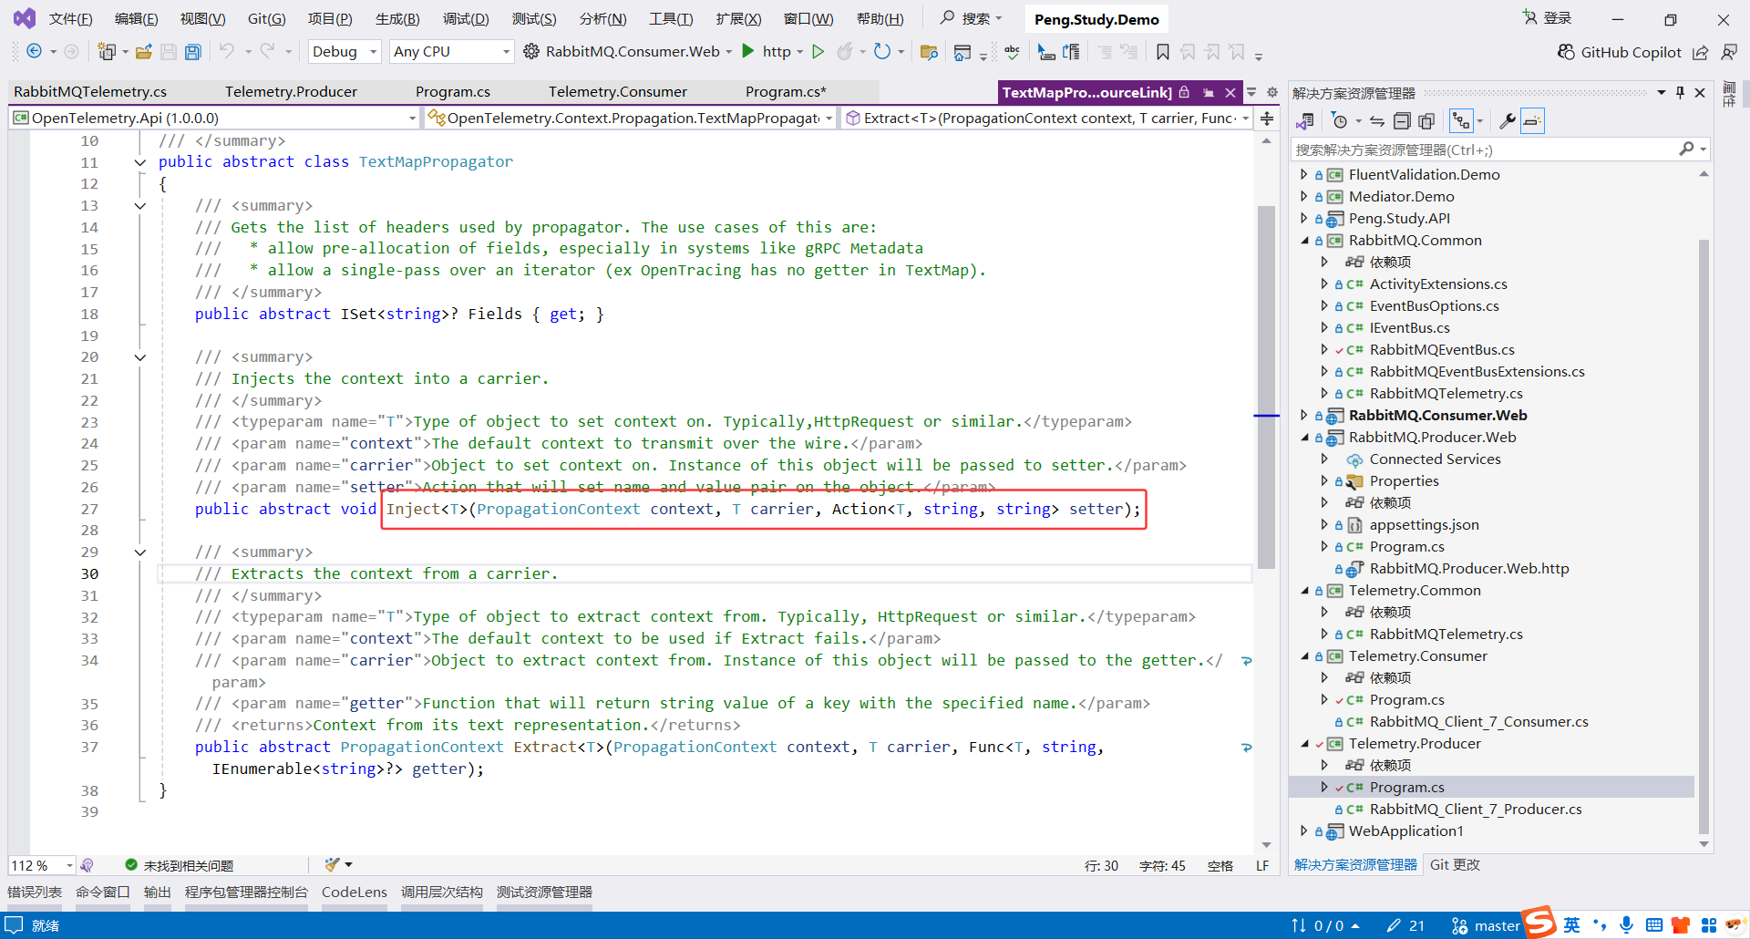This screenshot has height=939, width=1750.
Task: Click the microphone icon in IME toolbar
Action: click(x=1626, y=925)
